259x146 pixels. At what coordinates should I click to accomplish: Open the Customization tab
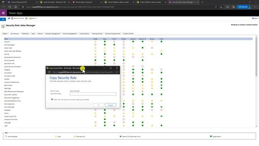point(85,34)
